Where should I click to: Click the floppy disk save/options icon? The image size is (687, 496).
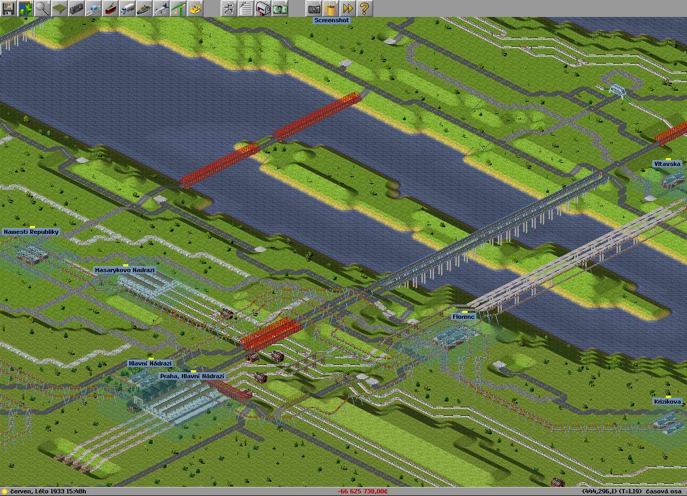(x=8, y=8)
